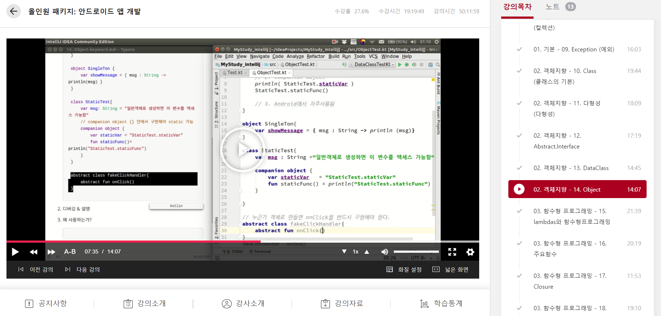Click play icon on 14. Object row
Image resolution: width=661 pixels, height=316 pixels.
pyautogui.click(x=519, y=189)
